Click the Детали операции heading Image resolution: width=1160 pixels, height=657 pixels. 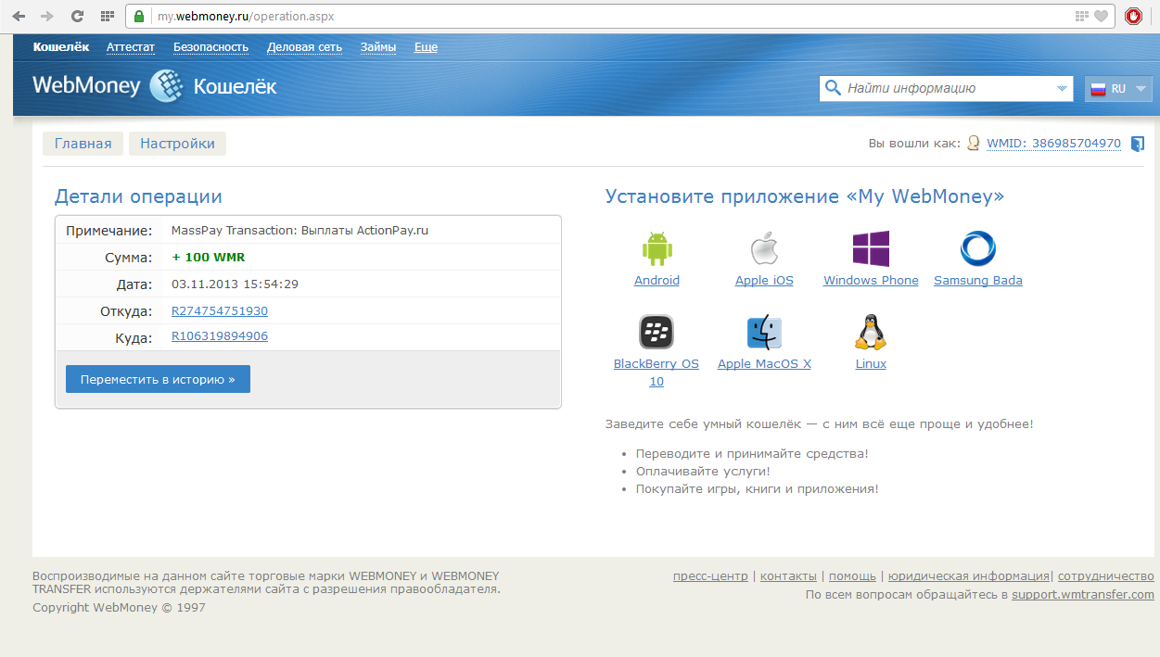(138, 196)
